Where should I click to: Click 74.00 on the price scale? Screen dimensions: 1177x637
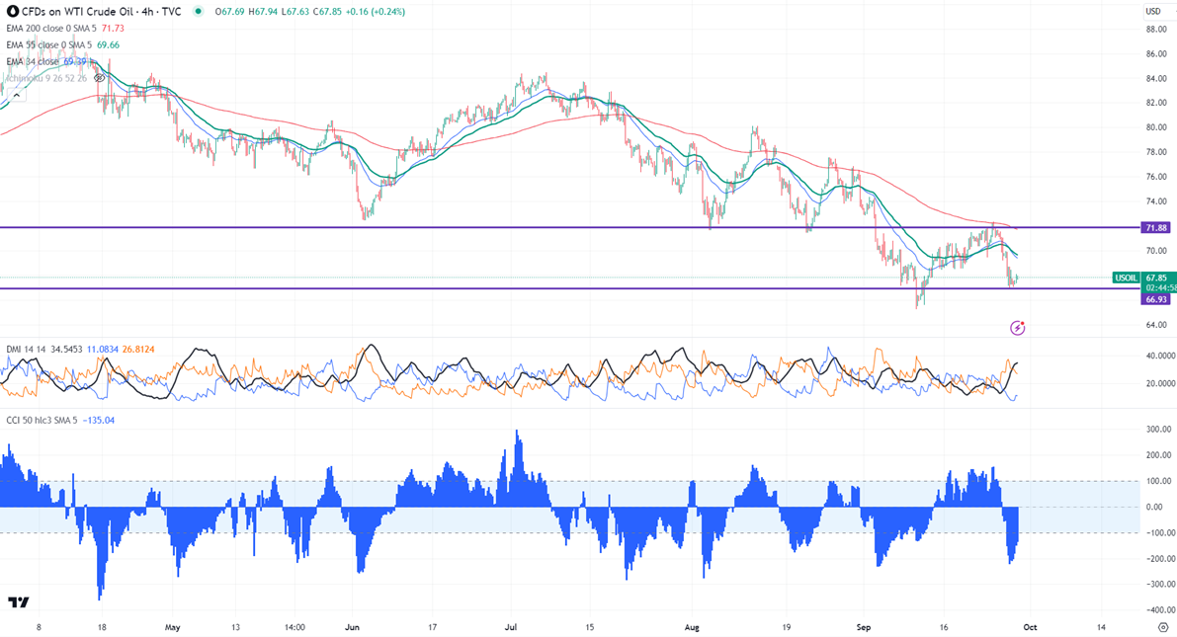tap(1156, 201)
